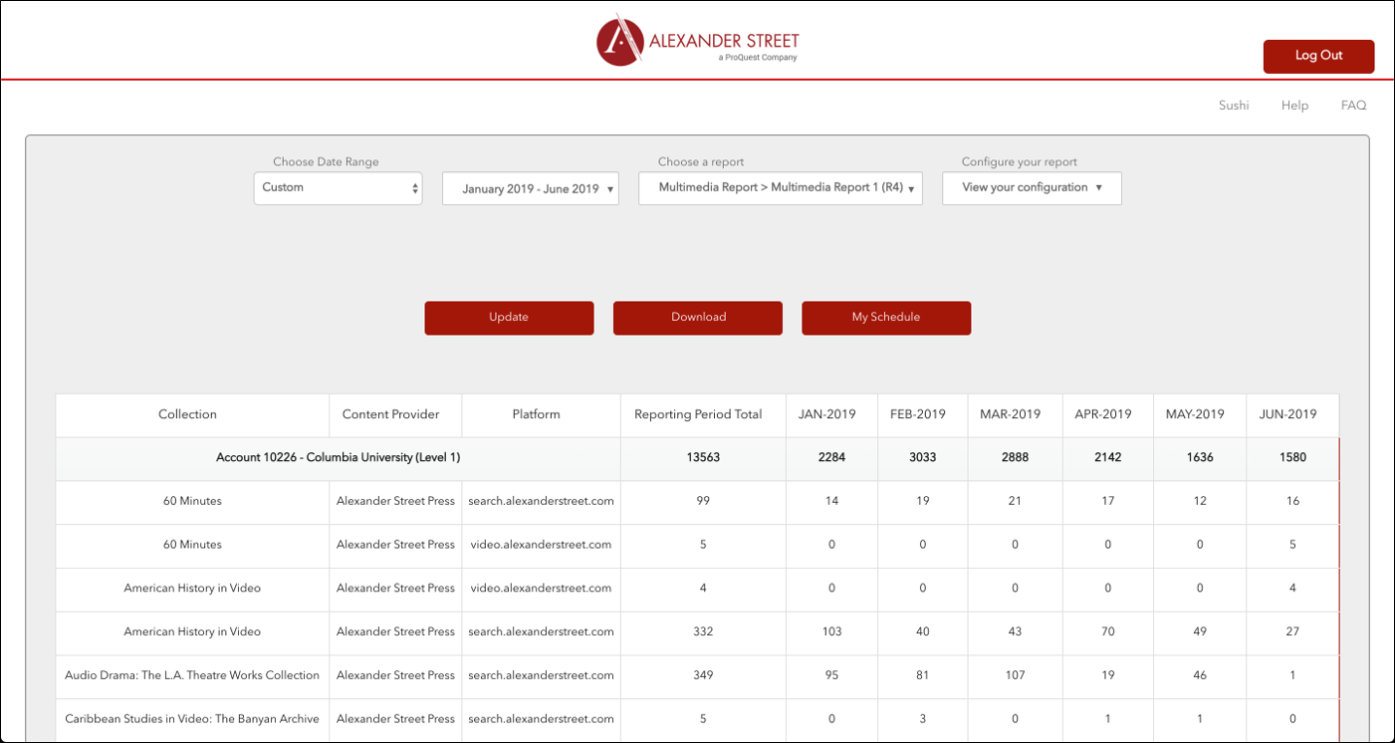This screenshot has height=743, width=1395.
Task: Click the value 49 in MAY-2019 column
Action: pyautogui.click(x=1200, y=631)
